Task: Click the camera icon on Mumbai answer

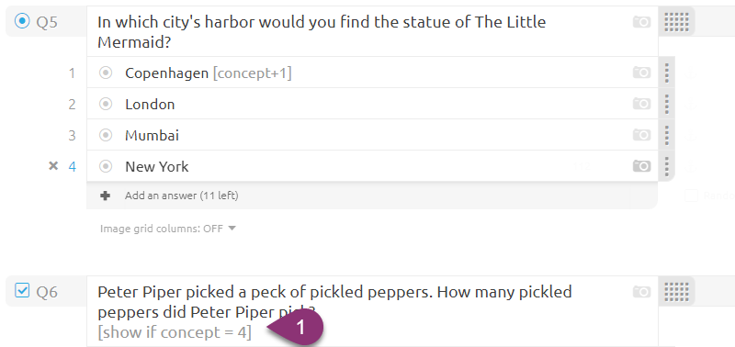Action: pyautogui.click(x=641, y=135)
